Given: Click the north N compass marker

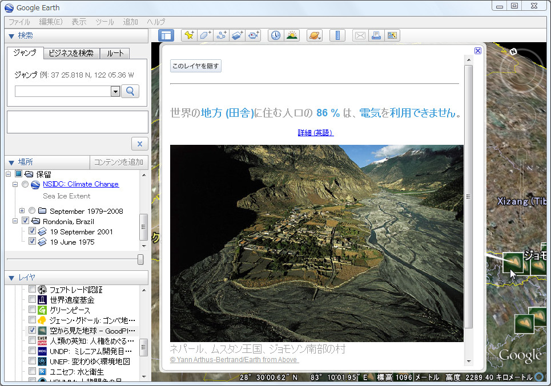Looking at the screenshot, I should click(513, 51).
